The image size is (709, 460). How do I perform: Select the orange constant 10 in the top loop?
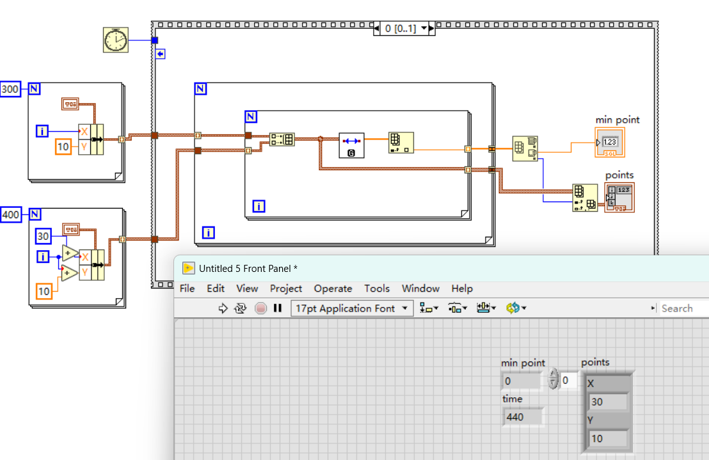tap(63, 147)
